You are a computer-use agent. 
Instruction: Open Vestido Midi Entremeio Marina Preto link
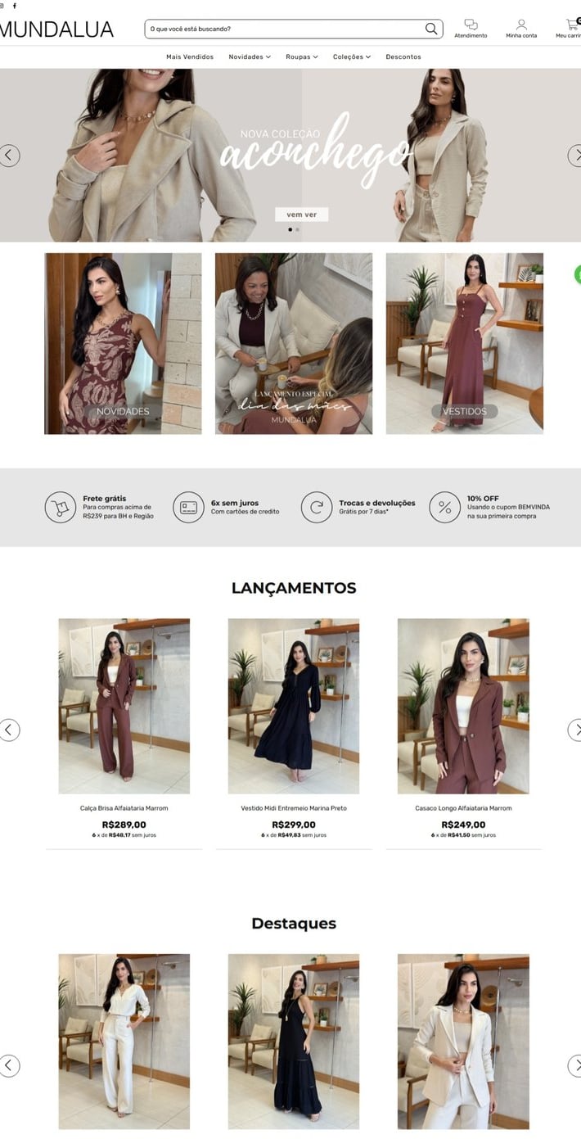pos(294,808)
